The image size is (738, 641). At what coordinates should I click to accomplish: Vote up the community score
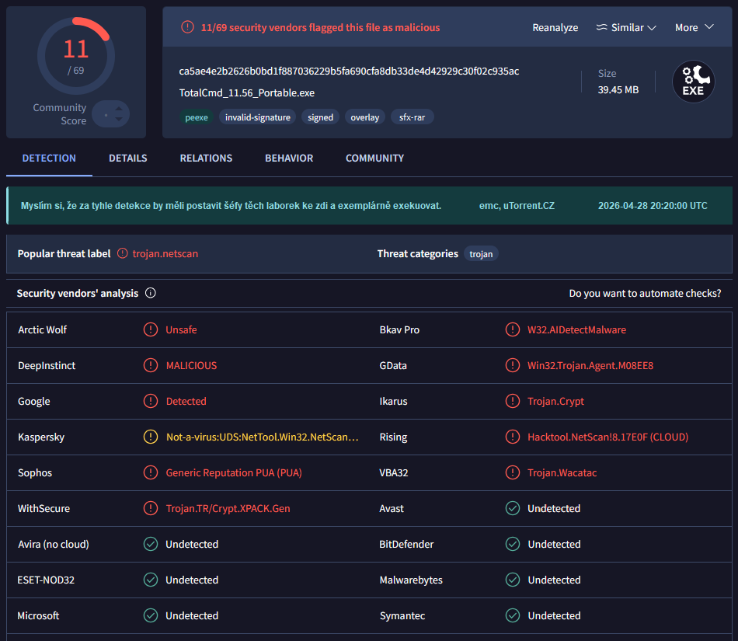coord(118,109)
